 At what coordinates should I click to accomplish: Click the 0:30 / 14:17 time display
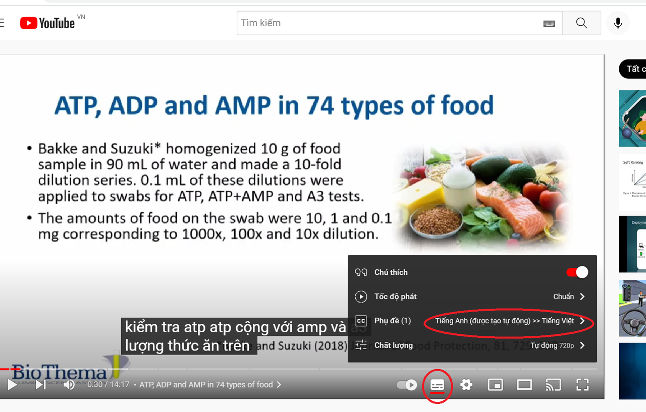pos(108,385)
